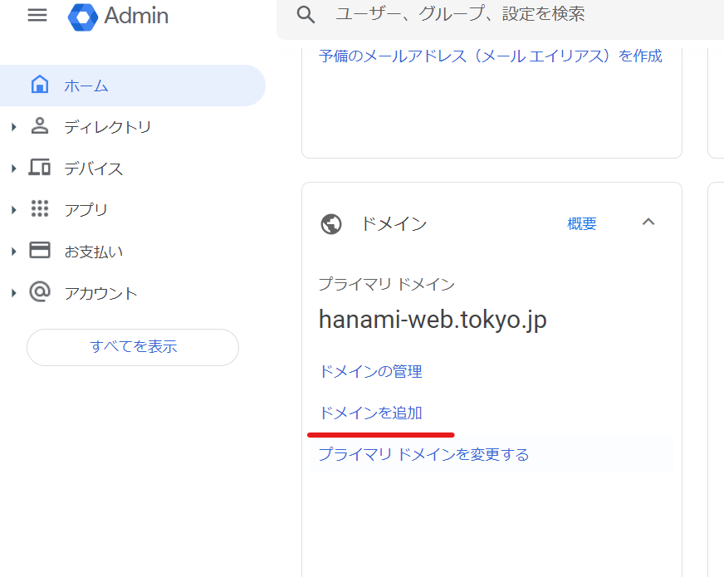Click the search magnifier icon
Screen dimensions: 724x577
point(306,15)
